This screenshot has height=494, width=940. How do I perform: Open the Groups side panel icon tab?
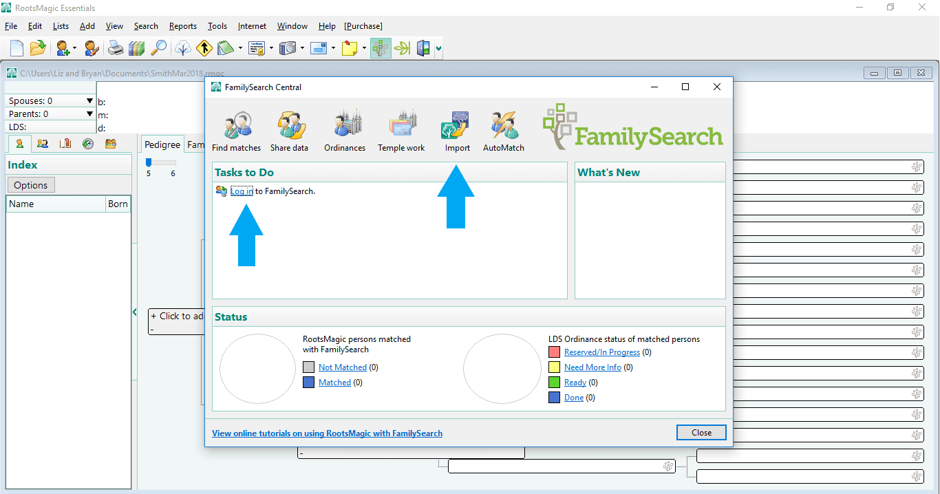click(x=110, y=144)
